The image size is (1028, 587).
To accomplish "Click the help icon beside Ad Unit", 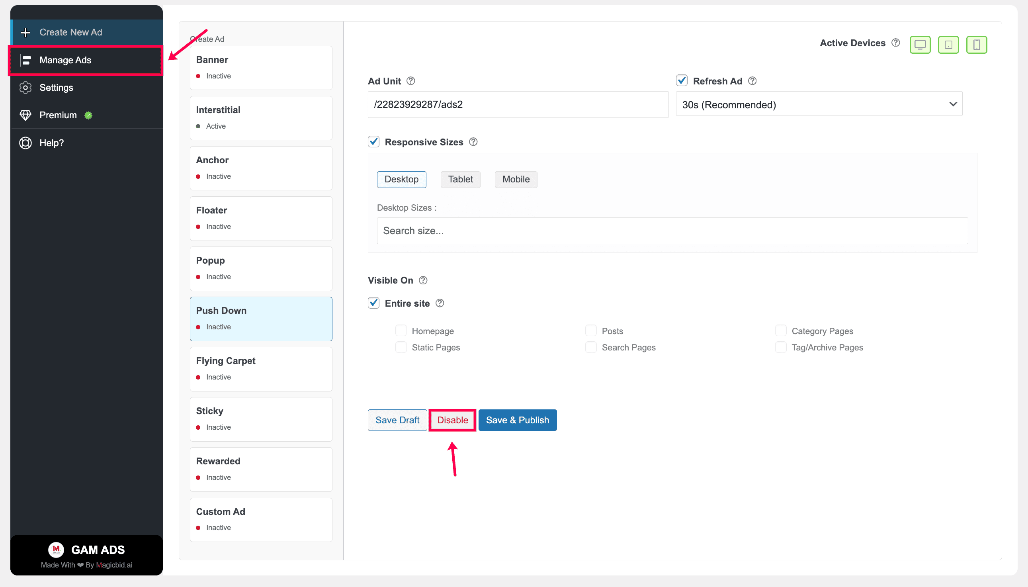I will [x=410, y=80].
